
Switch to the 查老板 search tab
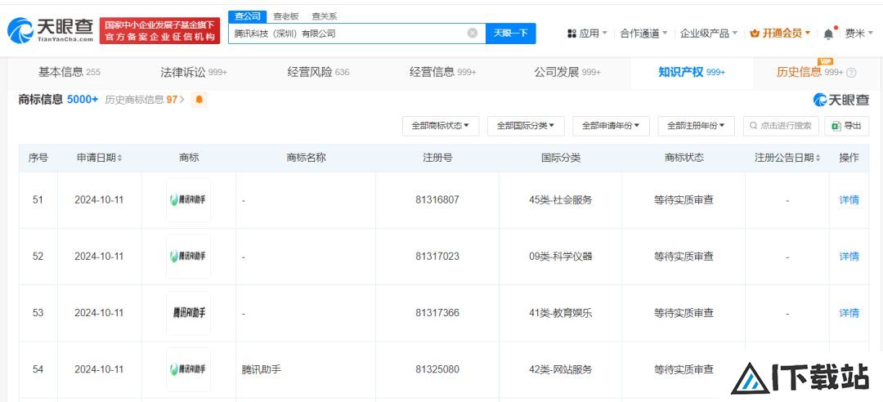[x=286, y=16]
